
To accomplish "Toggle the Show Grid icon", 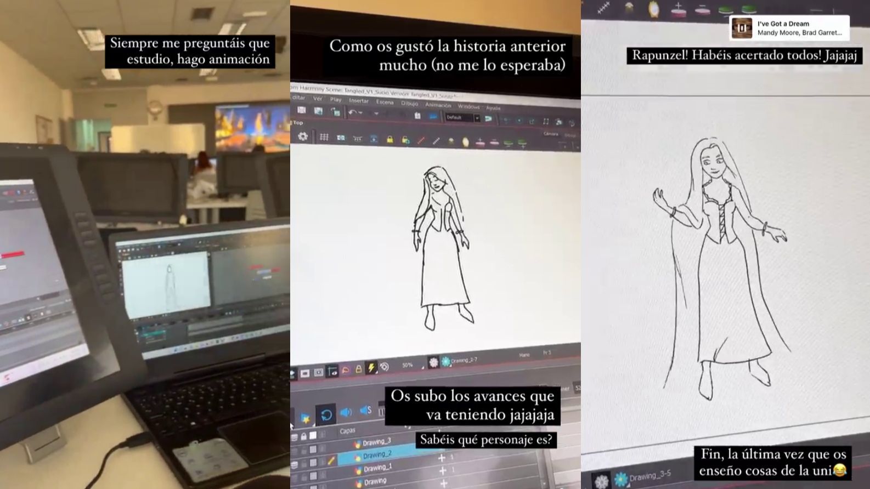I will coord(324,137).
